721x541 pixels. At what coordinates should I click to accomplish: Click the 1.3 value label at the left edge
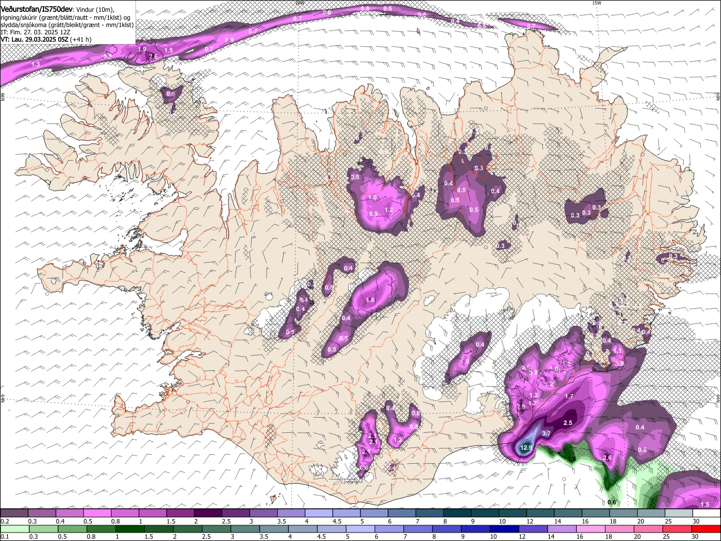pyautogui.click(x=36, y=65)
